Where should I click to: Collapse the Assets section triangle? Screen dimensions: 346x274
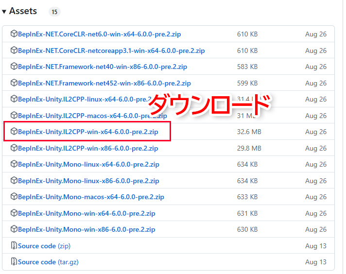(x=4, y=12)
